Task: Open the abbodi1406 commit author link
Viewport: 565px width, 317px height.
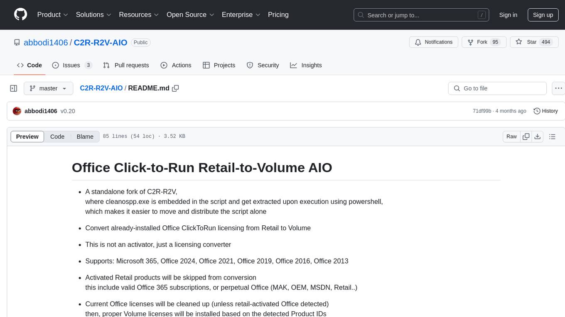Action: coord(41,111)
